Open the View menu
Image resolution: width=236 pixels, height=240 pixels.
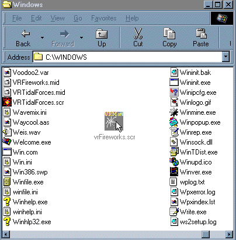(x=57, y=18)
